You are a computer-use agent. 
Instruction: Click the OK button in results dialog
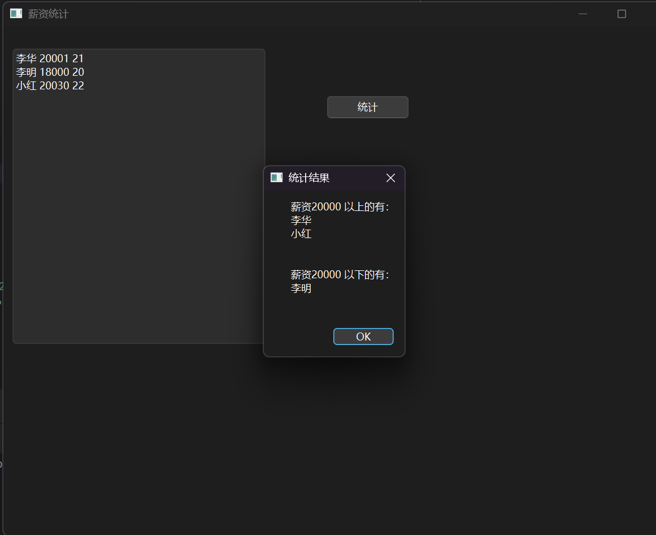click(x=363, y=336)
